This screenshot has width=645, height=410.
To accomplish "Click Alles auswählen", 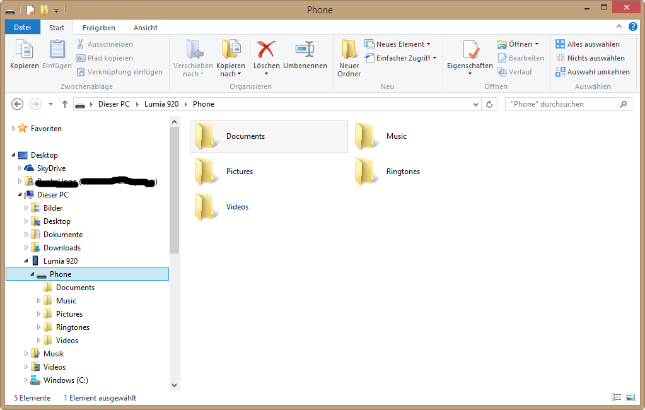I will tap(588, 44).
